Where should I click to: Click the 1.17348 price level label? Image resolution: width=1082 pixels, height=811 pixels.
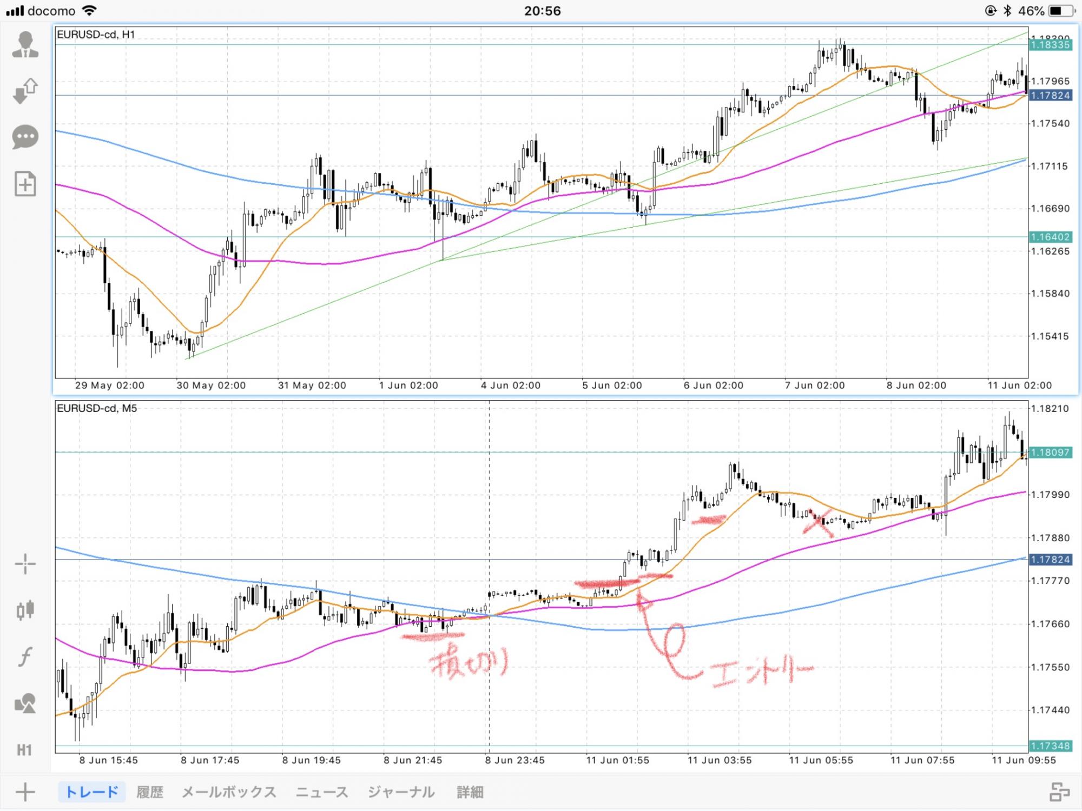click(x=1050, y=746)
